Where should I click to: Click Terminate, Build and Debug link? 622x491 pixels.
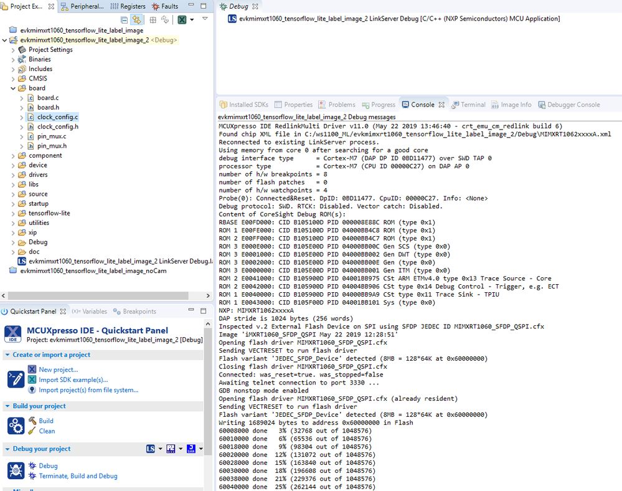click(78, 476)
